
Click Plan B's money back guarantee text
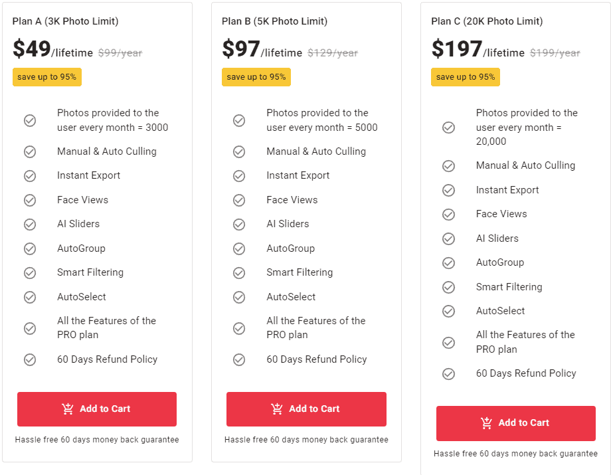[306, 440]
